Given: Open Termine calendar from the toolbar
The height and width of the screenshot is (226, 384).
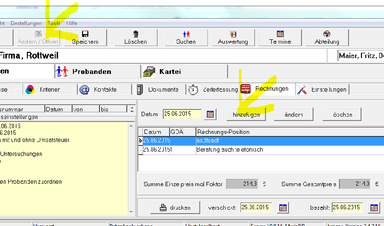Looking at the screenshot, I should [x=280, y=37].
